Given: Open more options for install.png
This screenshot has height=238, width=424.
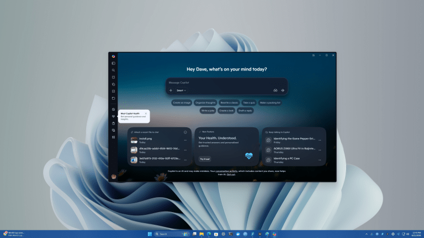Looking at the screenshot, I should point(185,140).
